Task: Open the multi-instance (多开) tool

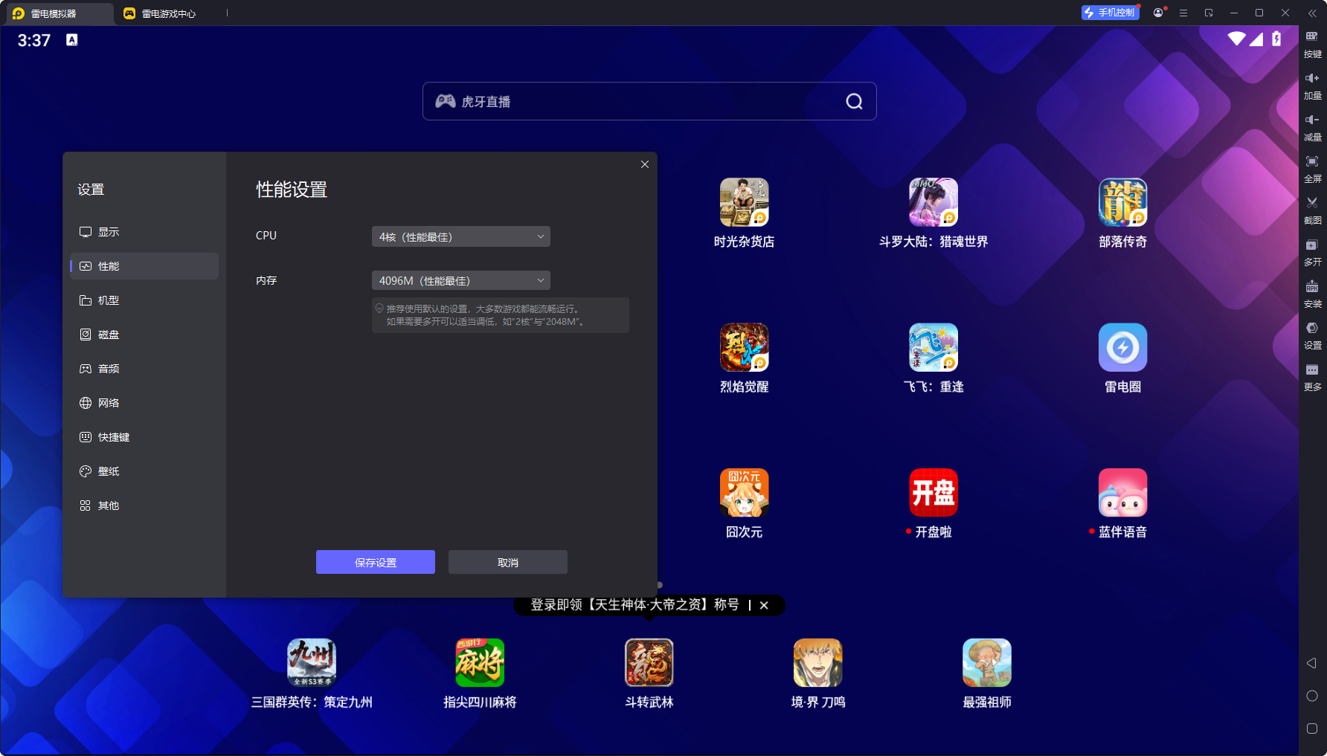Action: [1312, 245]
